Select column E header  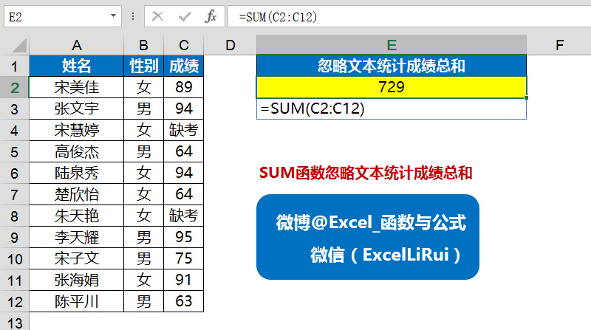coord(392,45)
